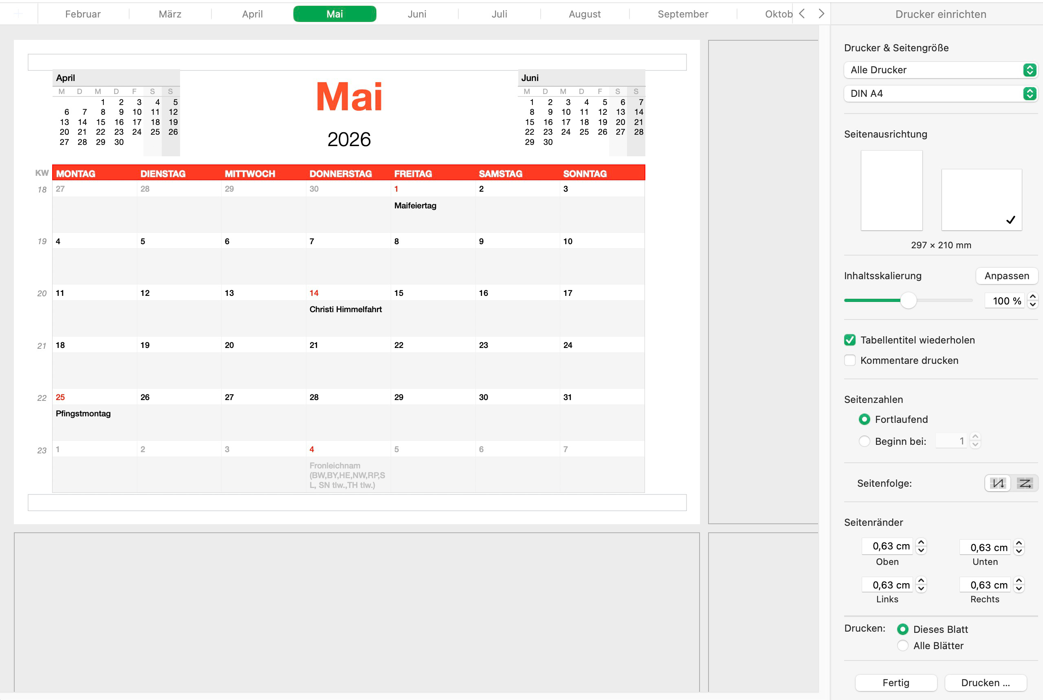Select left-to-right page order icon
Screen dimensions: 1043x700
1024,483
